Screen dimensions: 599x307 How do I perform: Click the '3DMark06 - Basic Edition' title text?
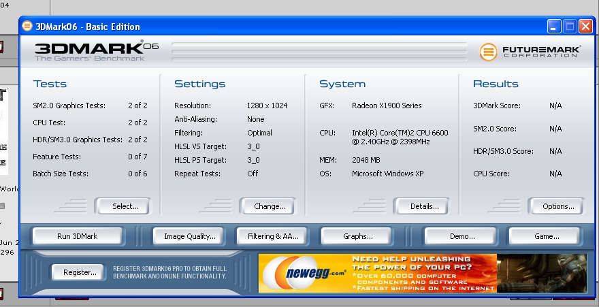tap(88, 27)
